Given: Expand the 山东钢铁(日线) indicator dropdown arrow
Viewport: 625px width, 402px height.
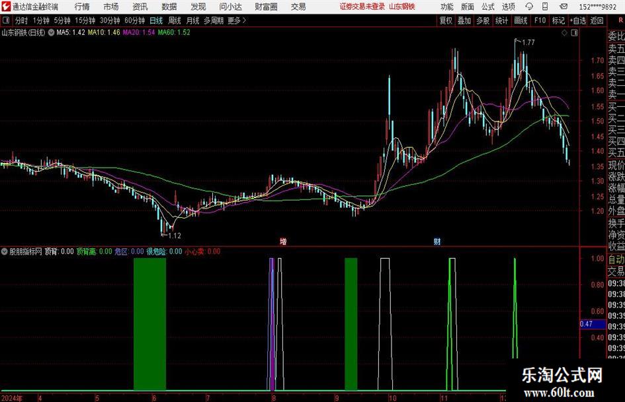Looking at the screenshot, I should tap(51, 32).
